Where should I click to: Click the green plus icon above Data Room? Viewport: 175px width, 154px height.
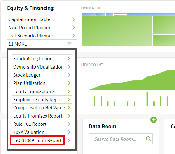[x=154, y=120]
